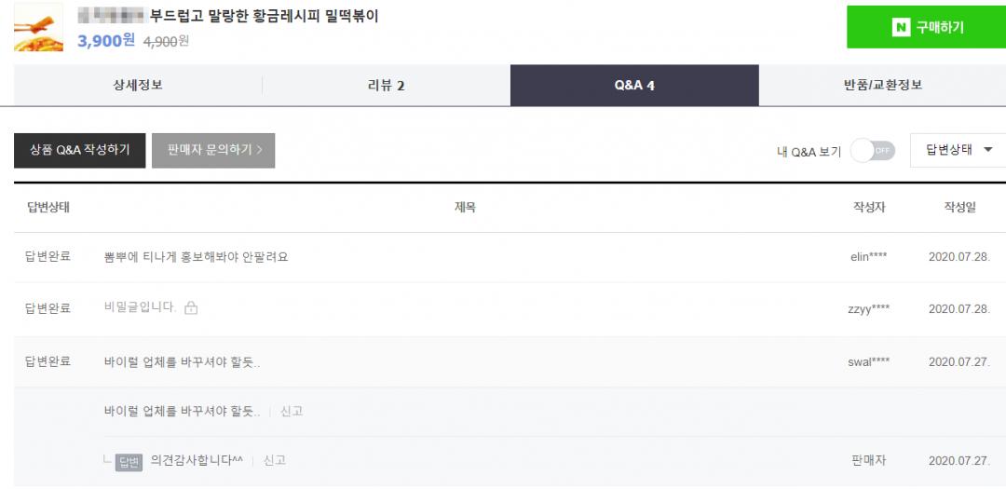This screenshot has width=1006, height=489.
Task: Click the Naver N purchase button
Action: click(926, 27)
